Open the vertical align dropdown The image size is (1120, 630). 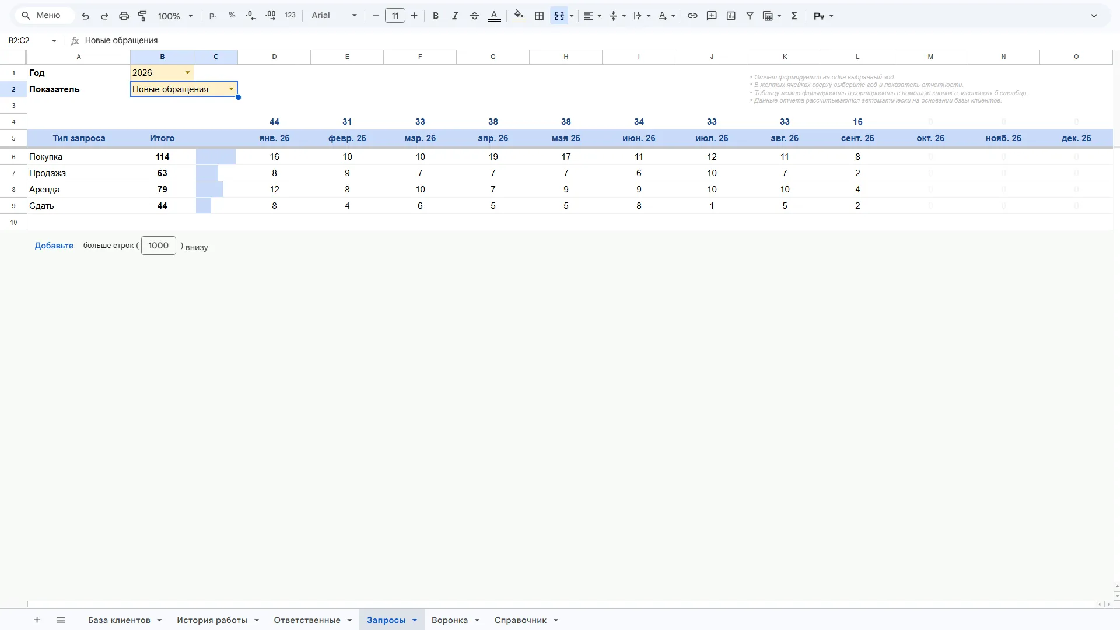click(x=618, y=16)
